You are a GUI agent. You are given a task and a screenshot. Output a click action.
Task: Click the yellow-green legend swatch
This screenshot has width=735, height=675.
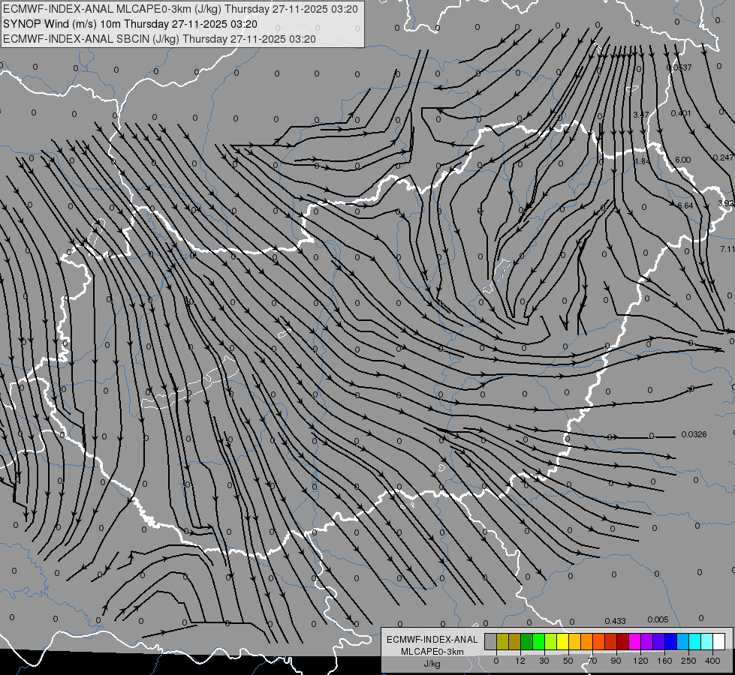(x=551, y=641)
